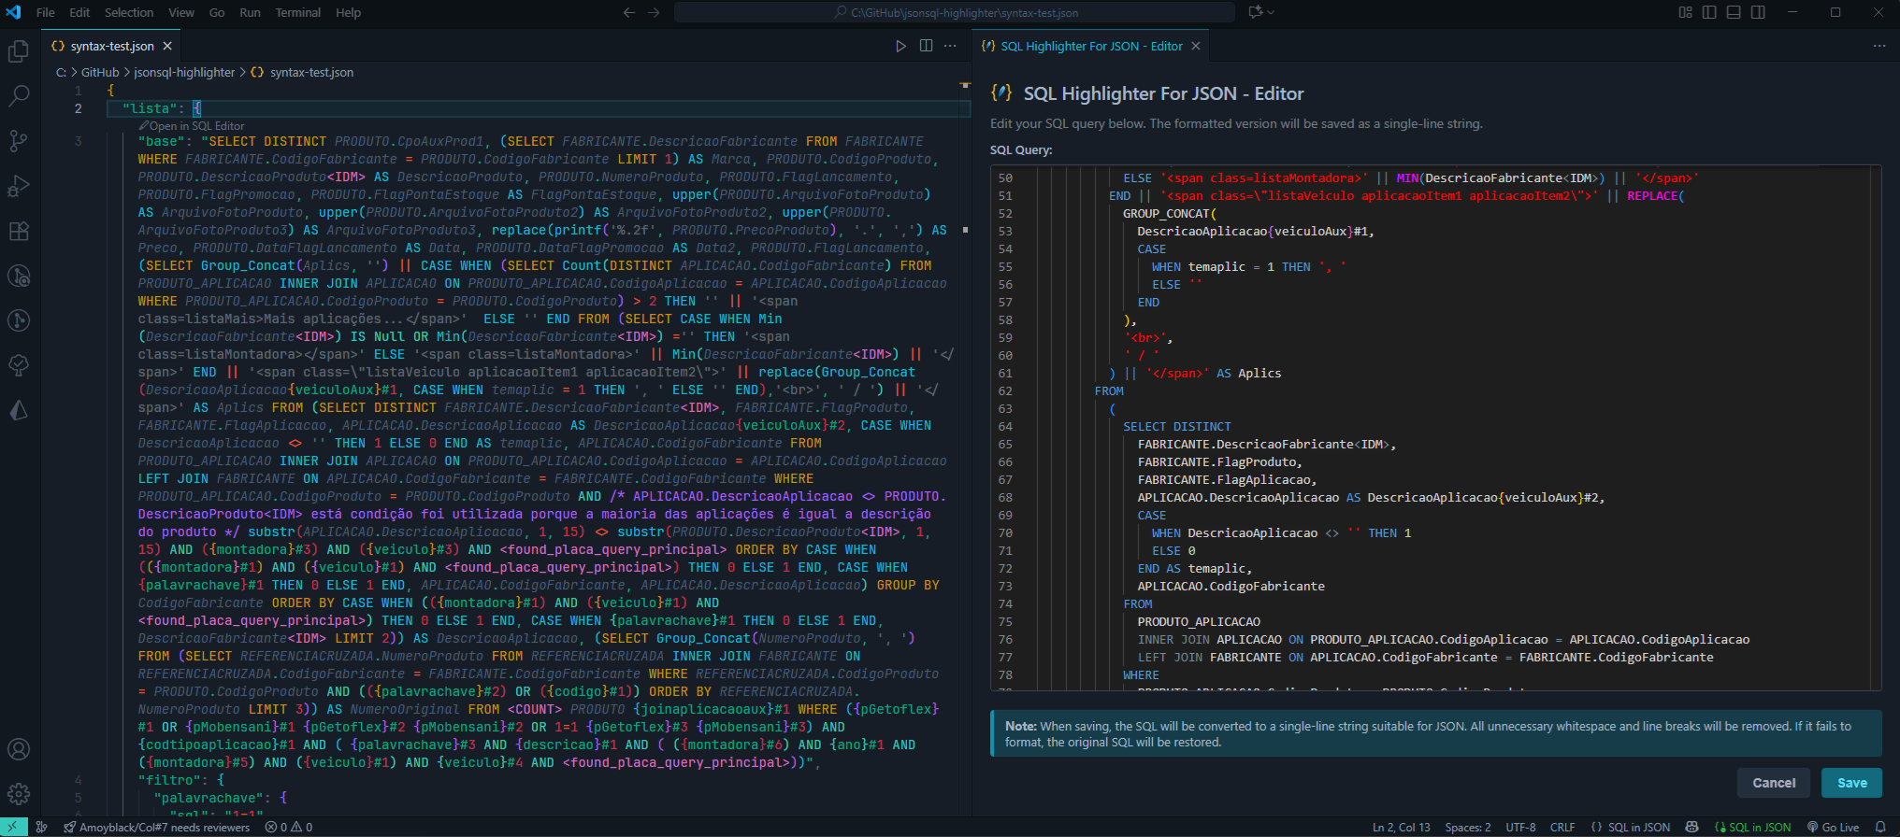Click the Go Live status item

tap(1834, 827)
